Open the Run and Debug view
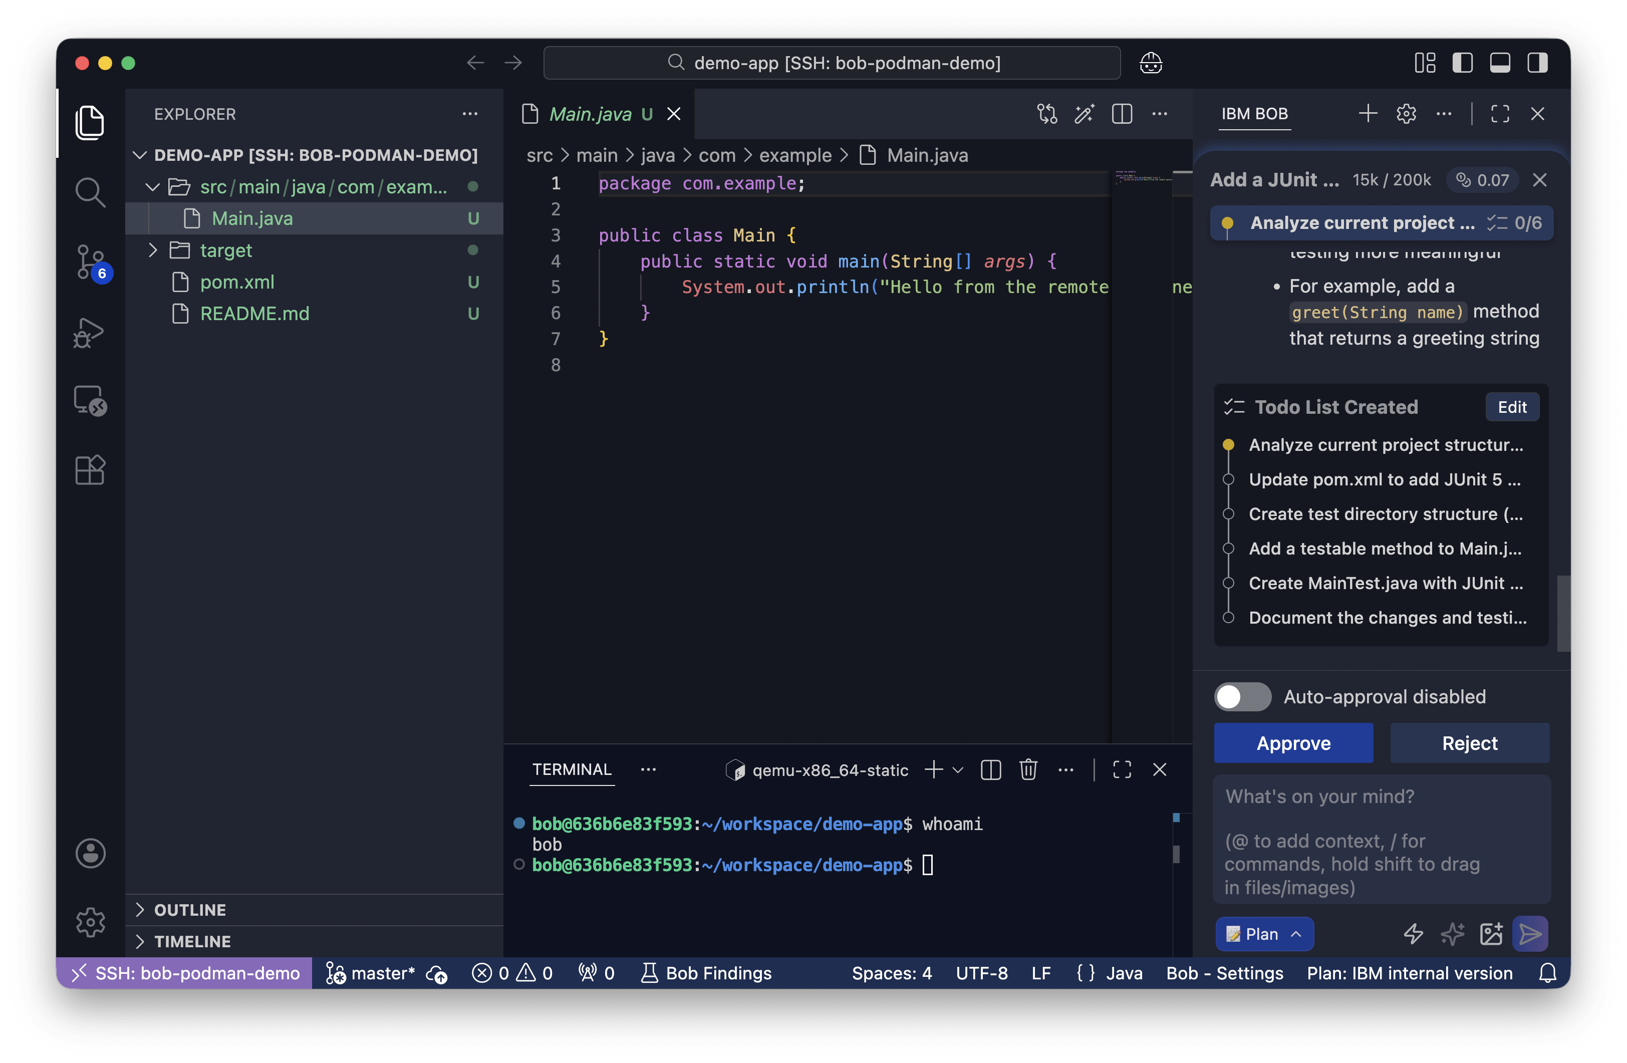The width and height of the screenshot is (1627, 1063). [x=90, y=333]
